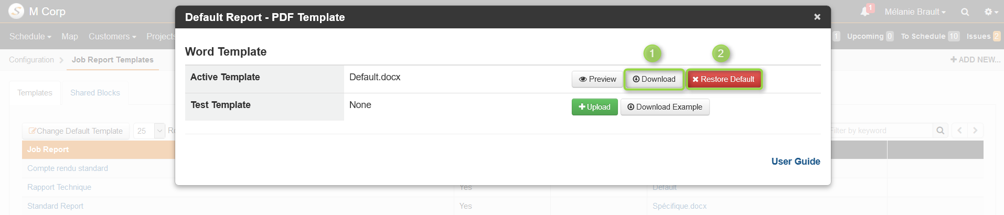Preview the active Word template
This screenshot has width=1004, height=215.
[597, 79]
